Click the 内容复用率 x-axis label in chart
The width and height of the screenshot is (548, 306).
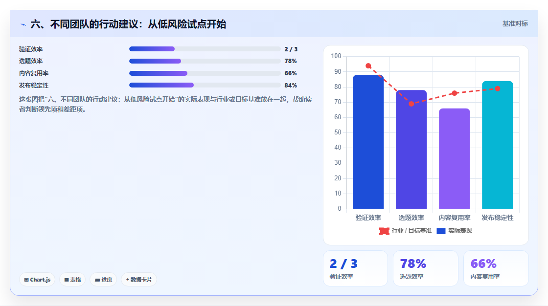point(455,218)
